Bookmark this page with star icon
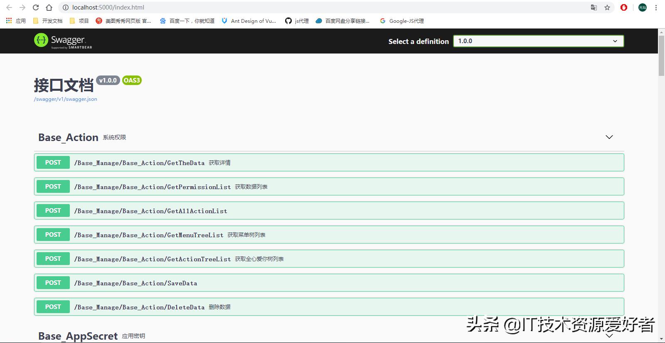 pyautogui.click(x=607, y=7)
